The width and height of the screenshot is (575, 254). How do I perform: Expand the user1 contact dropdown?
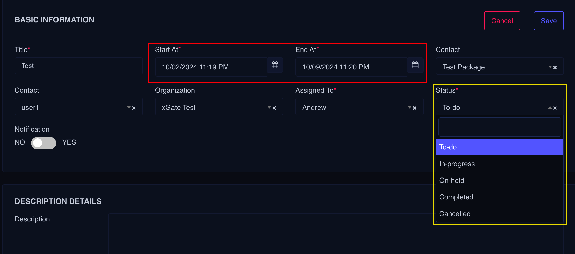[129, 107]
